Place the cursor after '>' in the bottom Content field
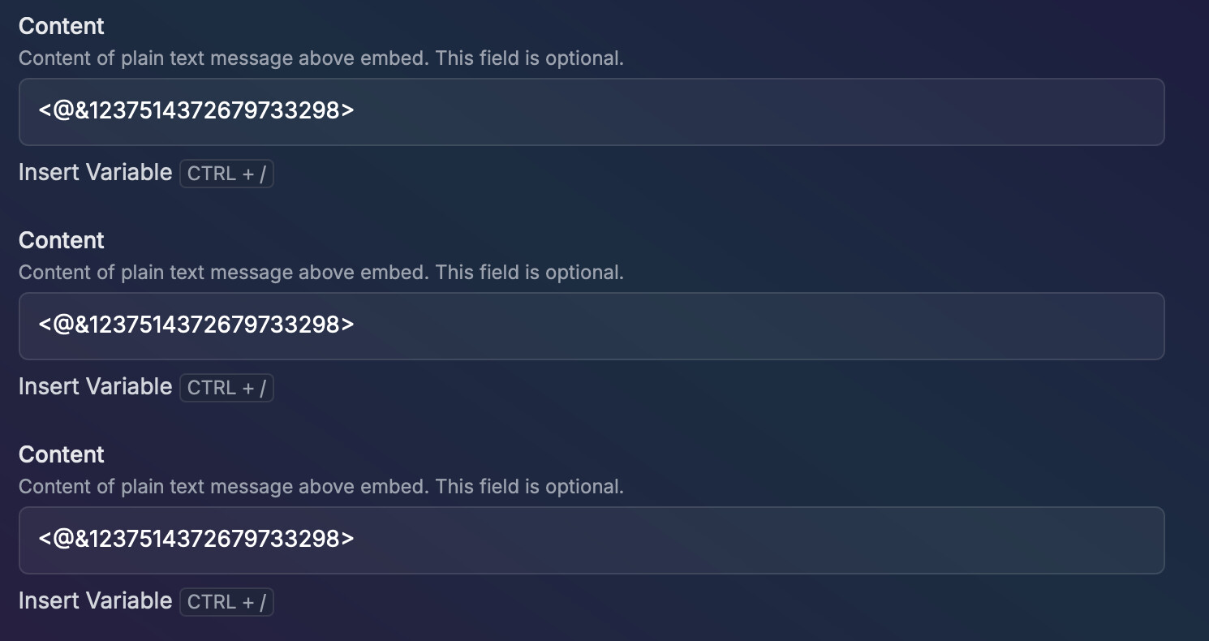1209x641 pixels. tap(356, 539)
